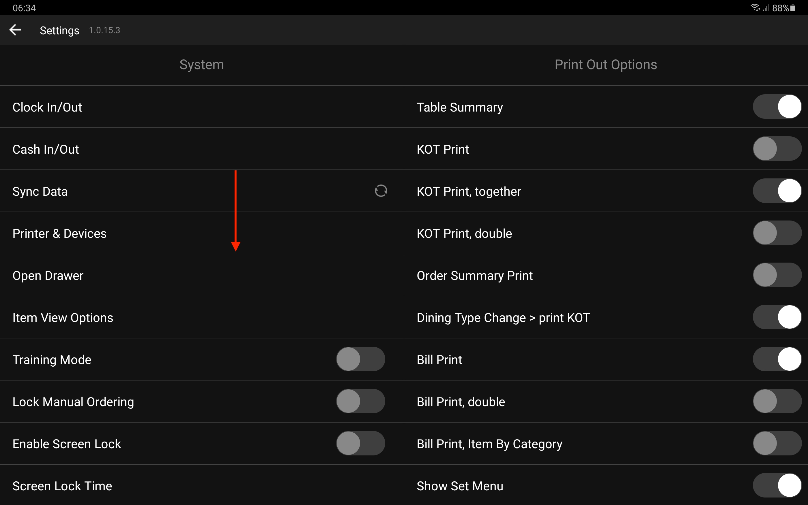Screen dimensions: 808x505
Task: Open Cash In/Out entry
Action: (46, 149)
